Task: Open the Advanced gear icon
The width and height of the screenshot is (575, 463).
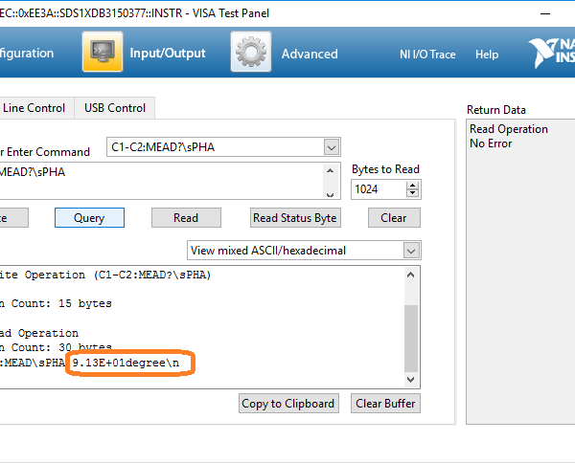Action: 250,53
